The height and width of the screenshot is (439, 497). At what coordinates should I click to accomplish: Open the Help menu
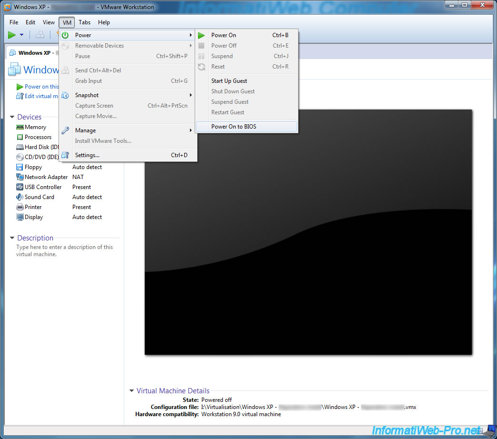pos(104,22)
